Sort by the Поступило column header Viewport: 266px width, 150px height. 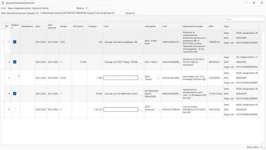pyautogui.click(x=79, y=26)
